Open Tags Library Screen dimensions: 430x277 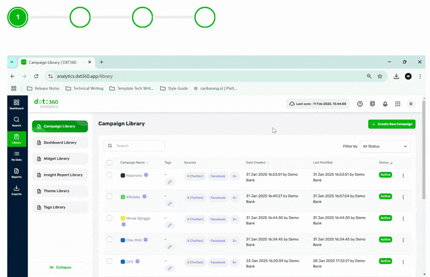[60, 207]
